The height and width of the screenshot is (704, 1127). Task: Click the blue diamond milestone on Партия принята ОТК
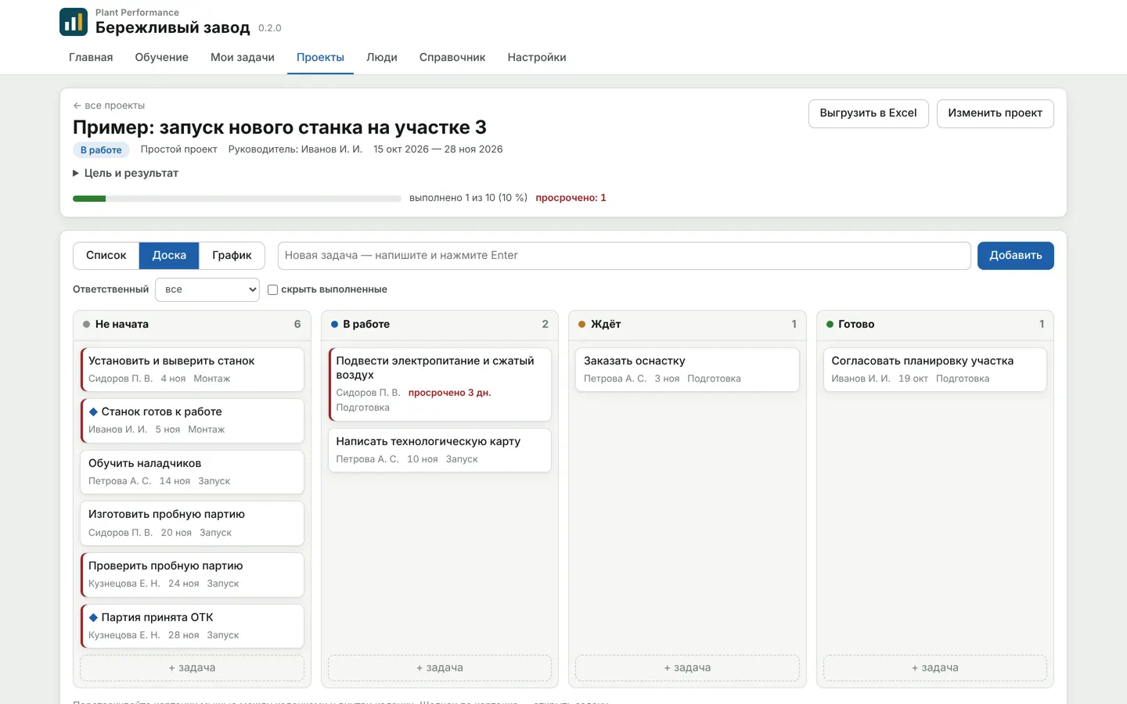(x=93, y=617)
